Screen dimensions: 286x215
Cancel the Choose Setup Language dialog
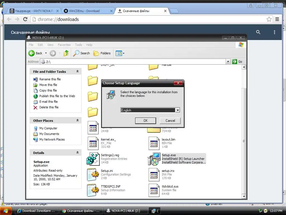pos(170,121)
